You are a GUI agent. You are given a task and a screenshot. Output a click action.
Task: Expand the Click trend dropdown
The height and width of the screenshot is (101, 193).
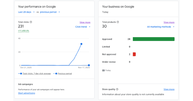tap(83, 27)
